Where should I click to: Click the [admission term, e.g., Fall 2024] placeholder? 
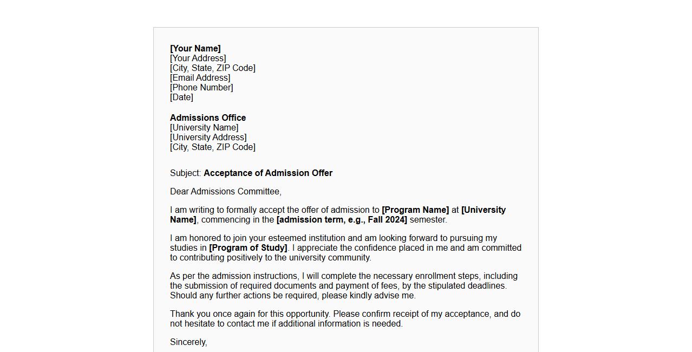point(341,220)
